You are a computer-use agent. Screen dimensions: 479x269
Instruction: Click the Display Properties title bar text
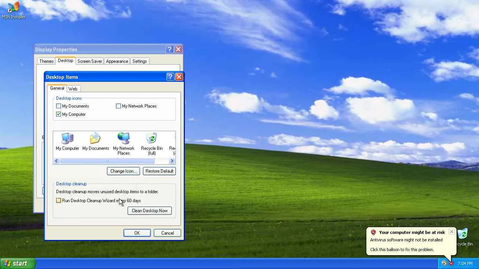[56, 49]
